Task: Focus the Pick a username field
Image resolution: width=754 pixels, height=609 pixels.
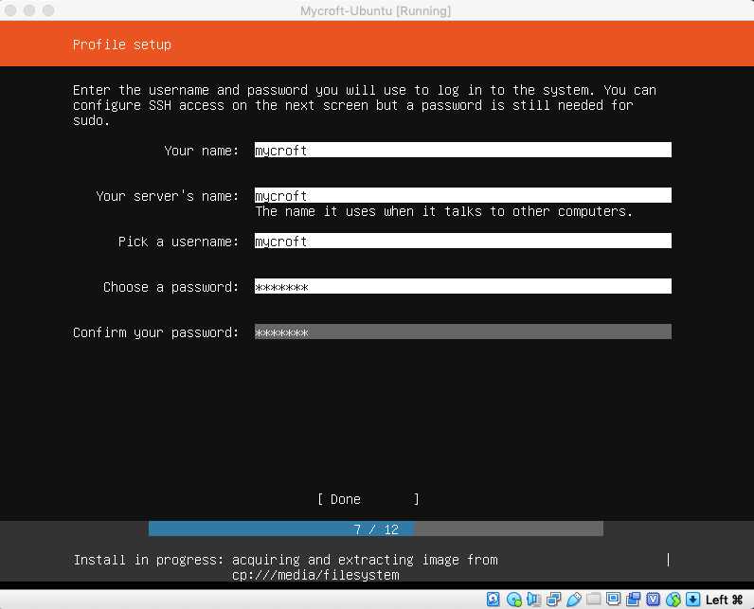Action: tap(462, 241)
